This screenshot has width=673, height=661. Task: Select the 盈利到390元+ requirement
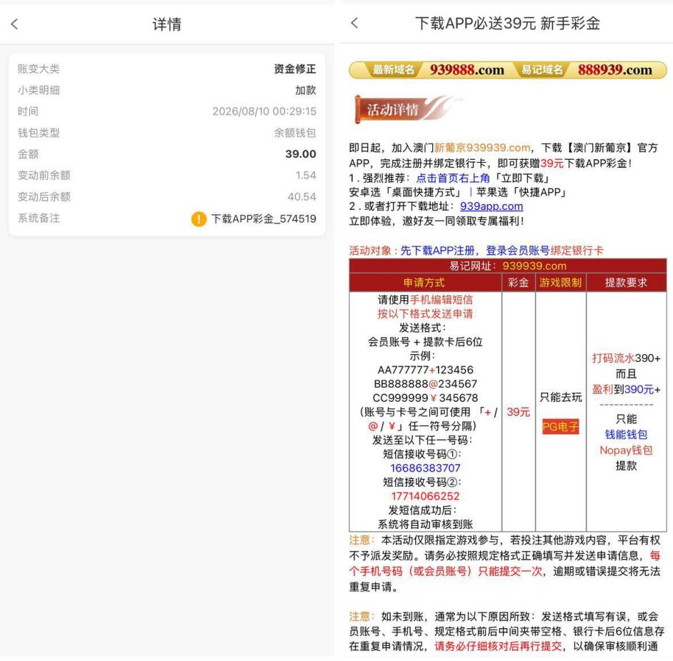627,390
